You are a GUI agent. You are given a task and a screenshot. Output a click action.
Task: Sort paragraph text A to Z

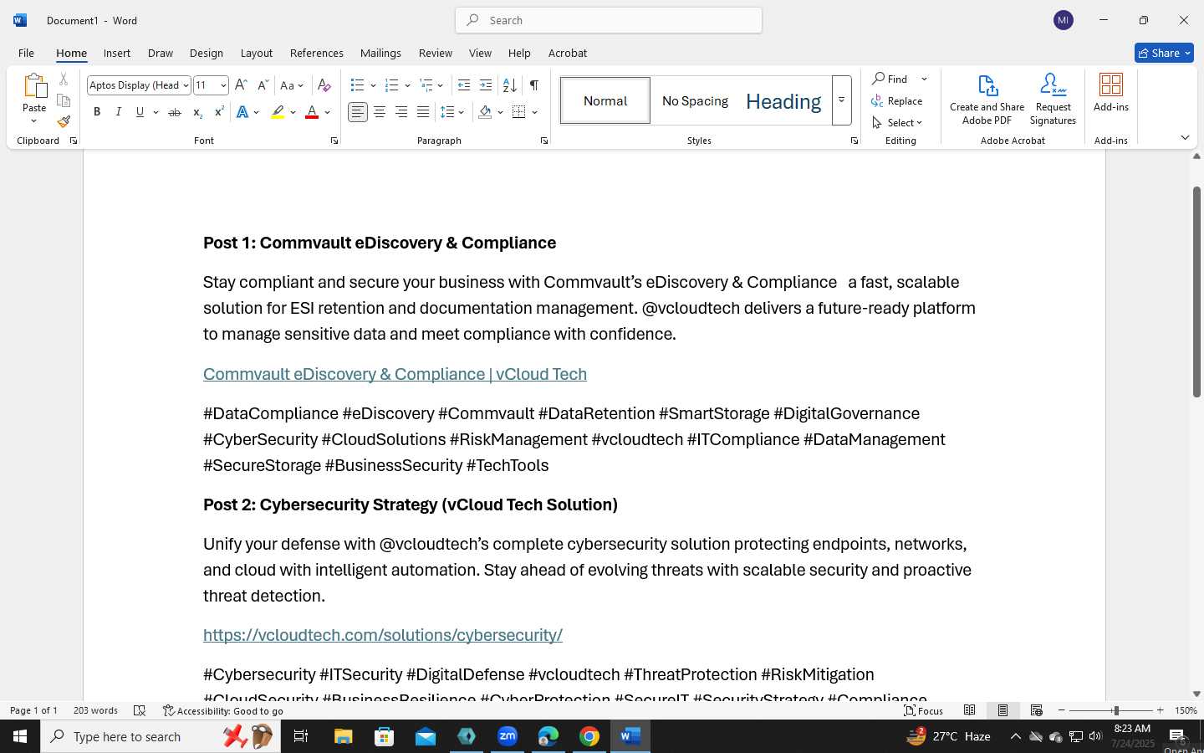tap(509, 85)
